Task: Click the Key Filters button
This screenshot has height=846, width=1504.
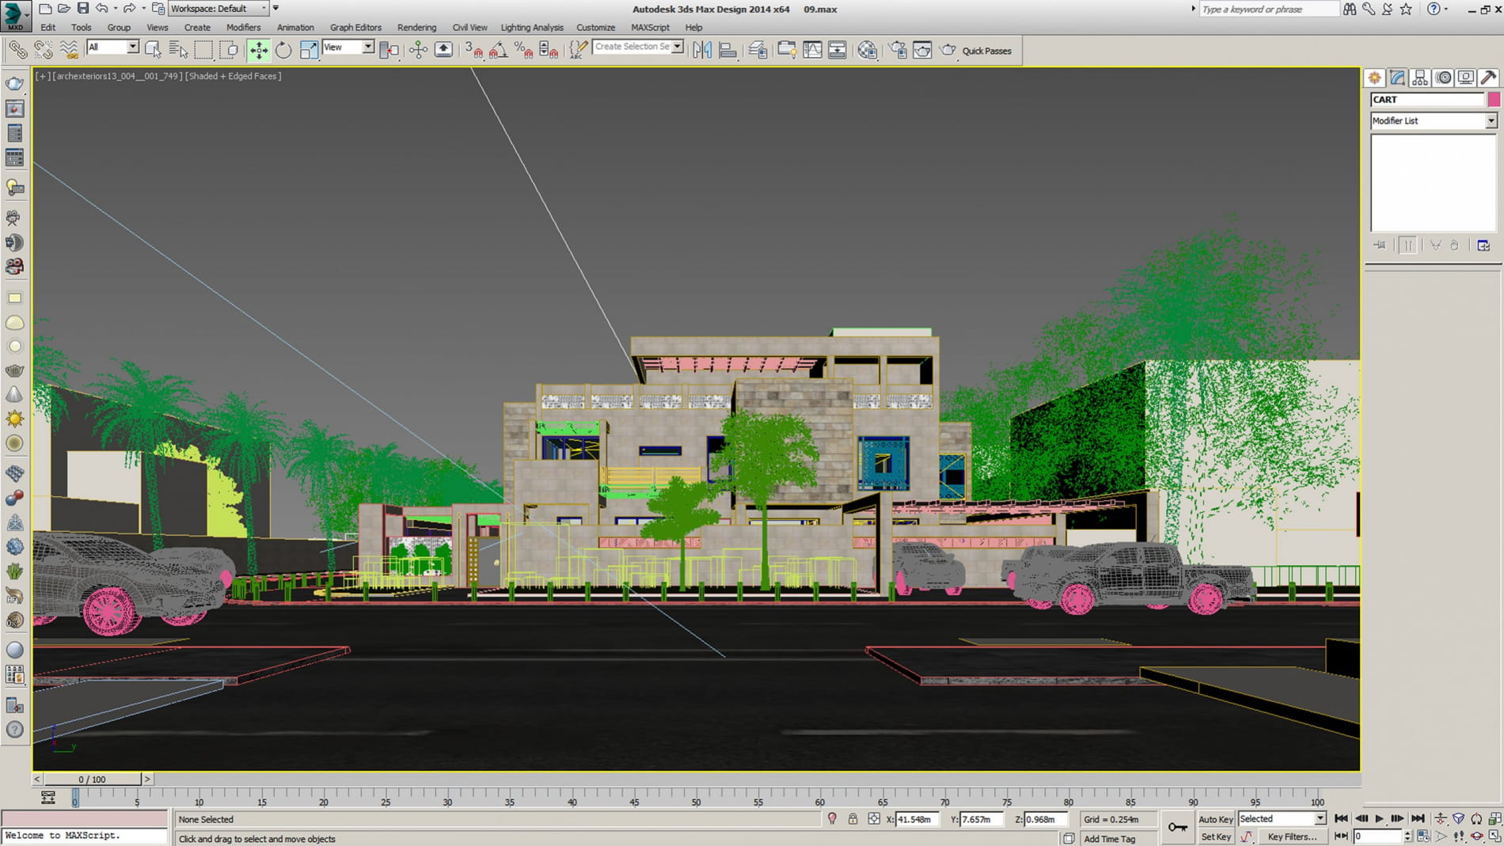Action: [x=1292, y=837]
